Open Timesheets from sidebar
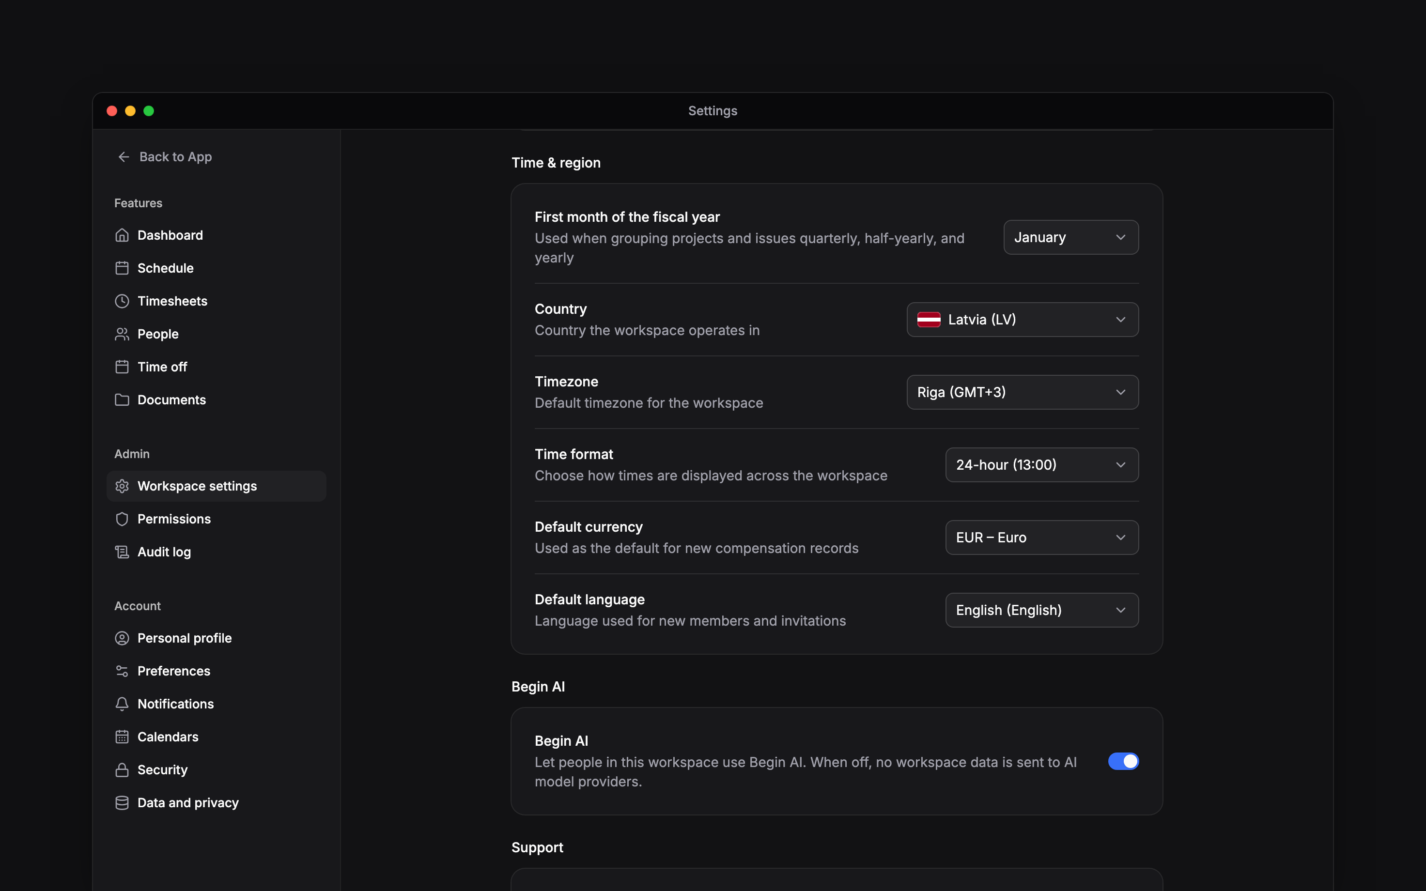 click(x=216, y=301)
